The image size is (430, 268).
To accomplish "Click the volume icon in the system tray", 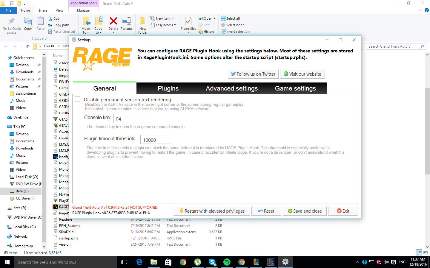I will 386,262.
